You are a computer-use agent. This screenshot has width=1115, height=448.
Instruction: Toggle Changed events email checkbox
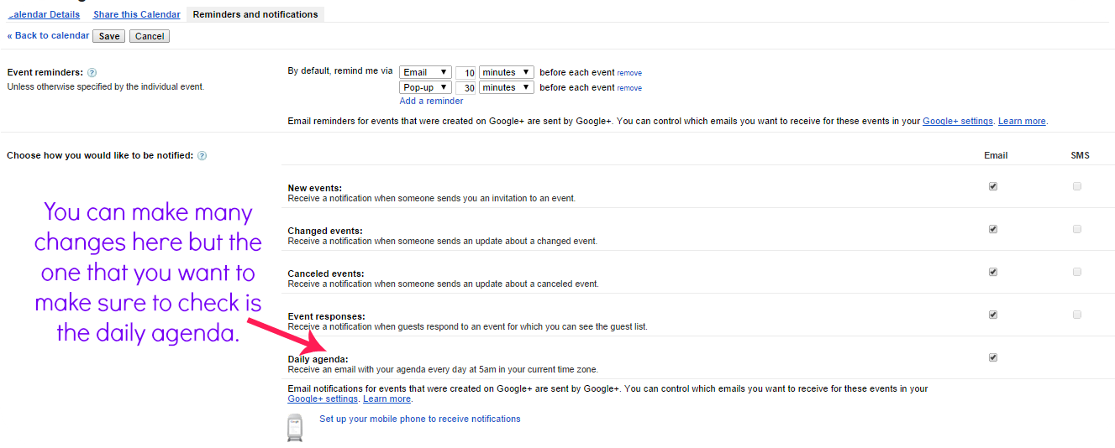[x=993, y=229]
